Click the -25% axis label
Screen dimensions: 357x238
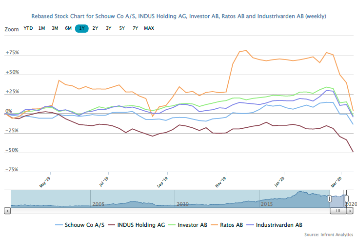[12, 131]
